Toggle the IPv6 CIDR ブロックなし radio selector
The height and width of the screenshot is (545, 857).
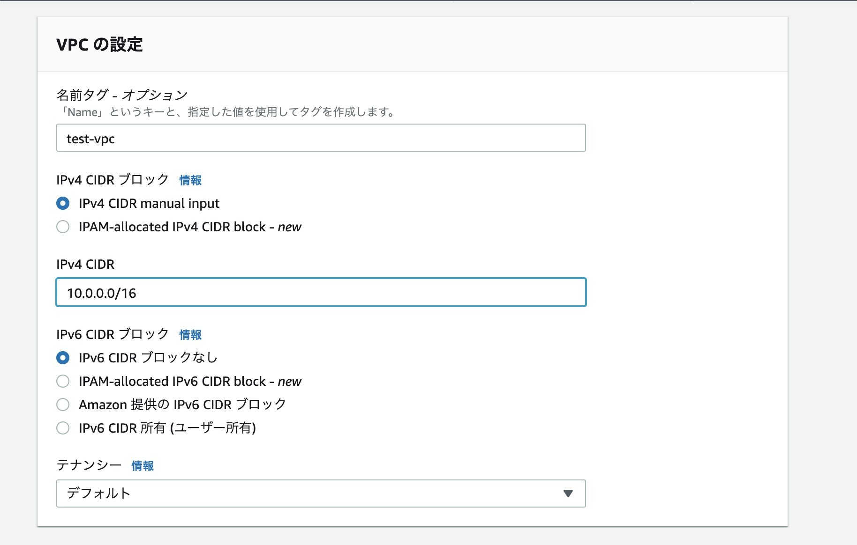[63, 358]
